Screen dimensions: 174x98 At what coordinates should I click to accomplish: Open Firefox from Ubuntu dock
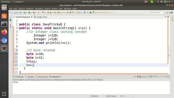coord(4,32)
